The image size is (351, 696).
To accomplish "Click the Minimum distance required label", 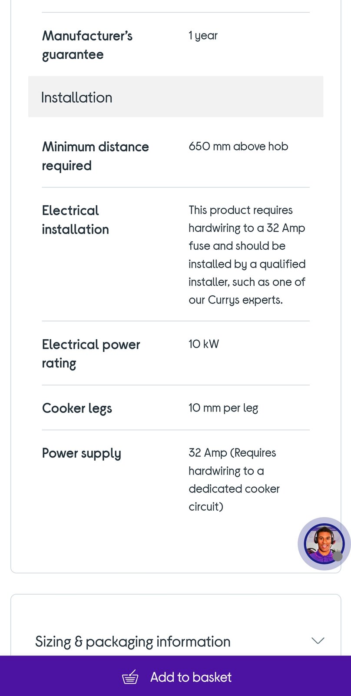I will [x=95, y=156].
